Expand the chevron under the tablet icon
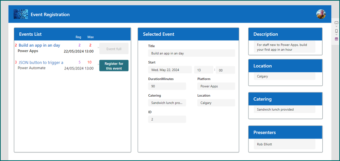Image resolution: width=340 pixels, height=161 pixels. 336,26
